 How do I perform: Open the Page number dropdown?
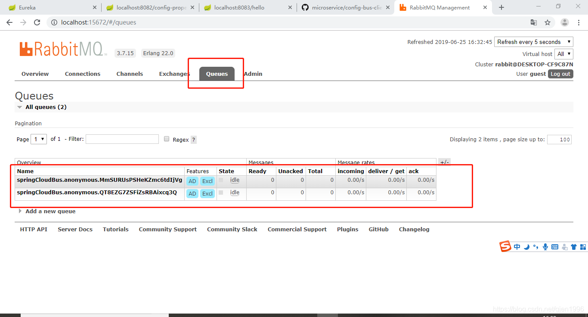coord(39,139)
